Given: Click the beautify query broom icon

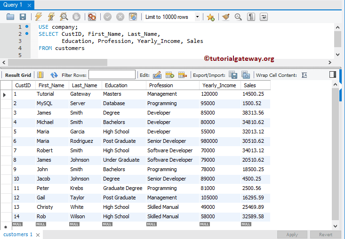Looking at the screenshot, I should click(226, 17).
